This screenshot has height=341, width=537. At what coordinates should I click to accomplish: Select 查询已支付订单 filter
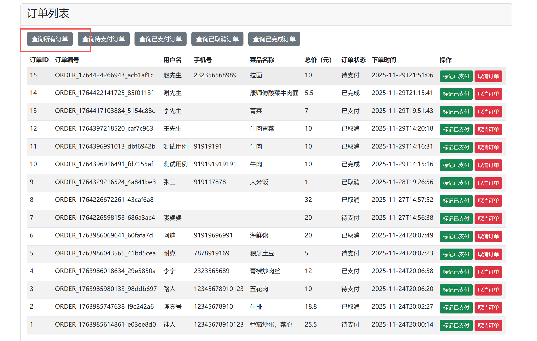pos(160,39)
